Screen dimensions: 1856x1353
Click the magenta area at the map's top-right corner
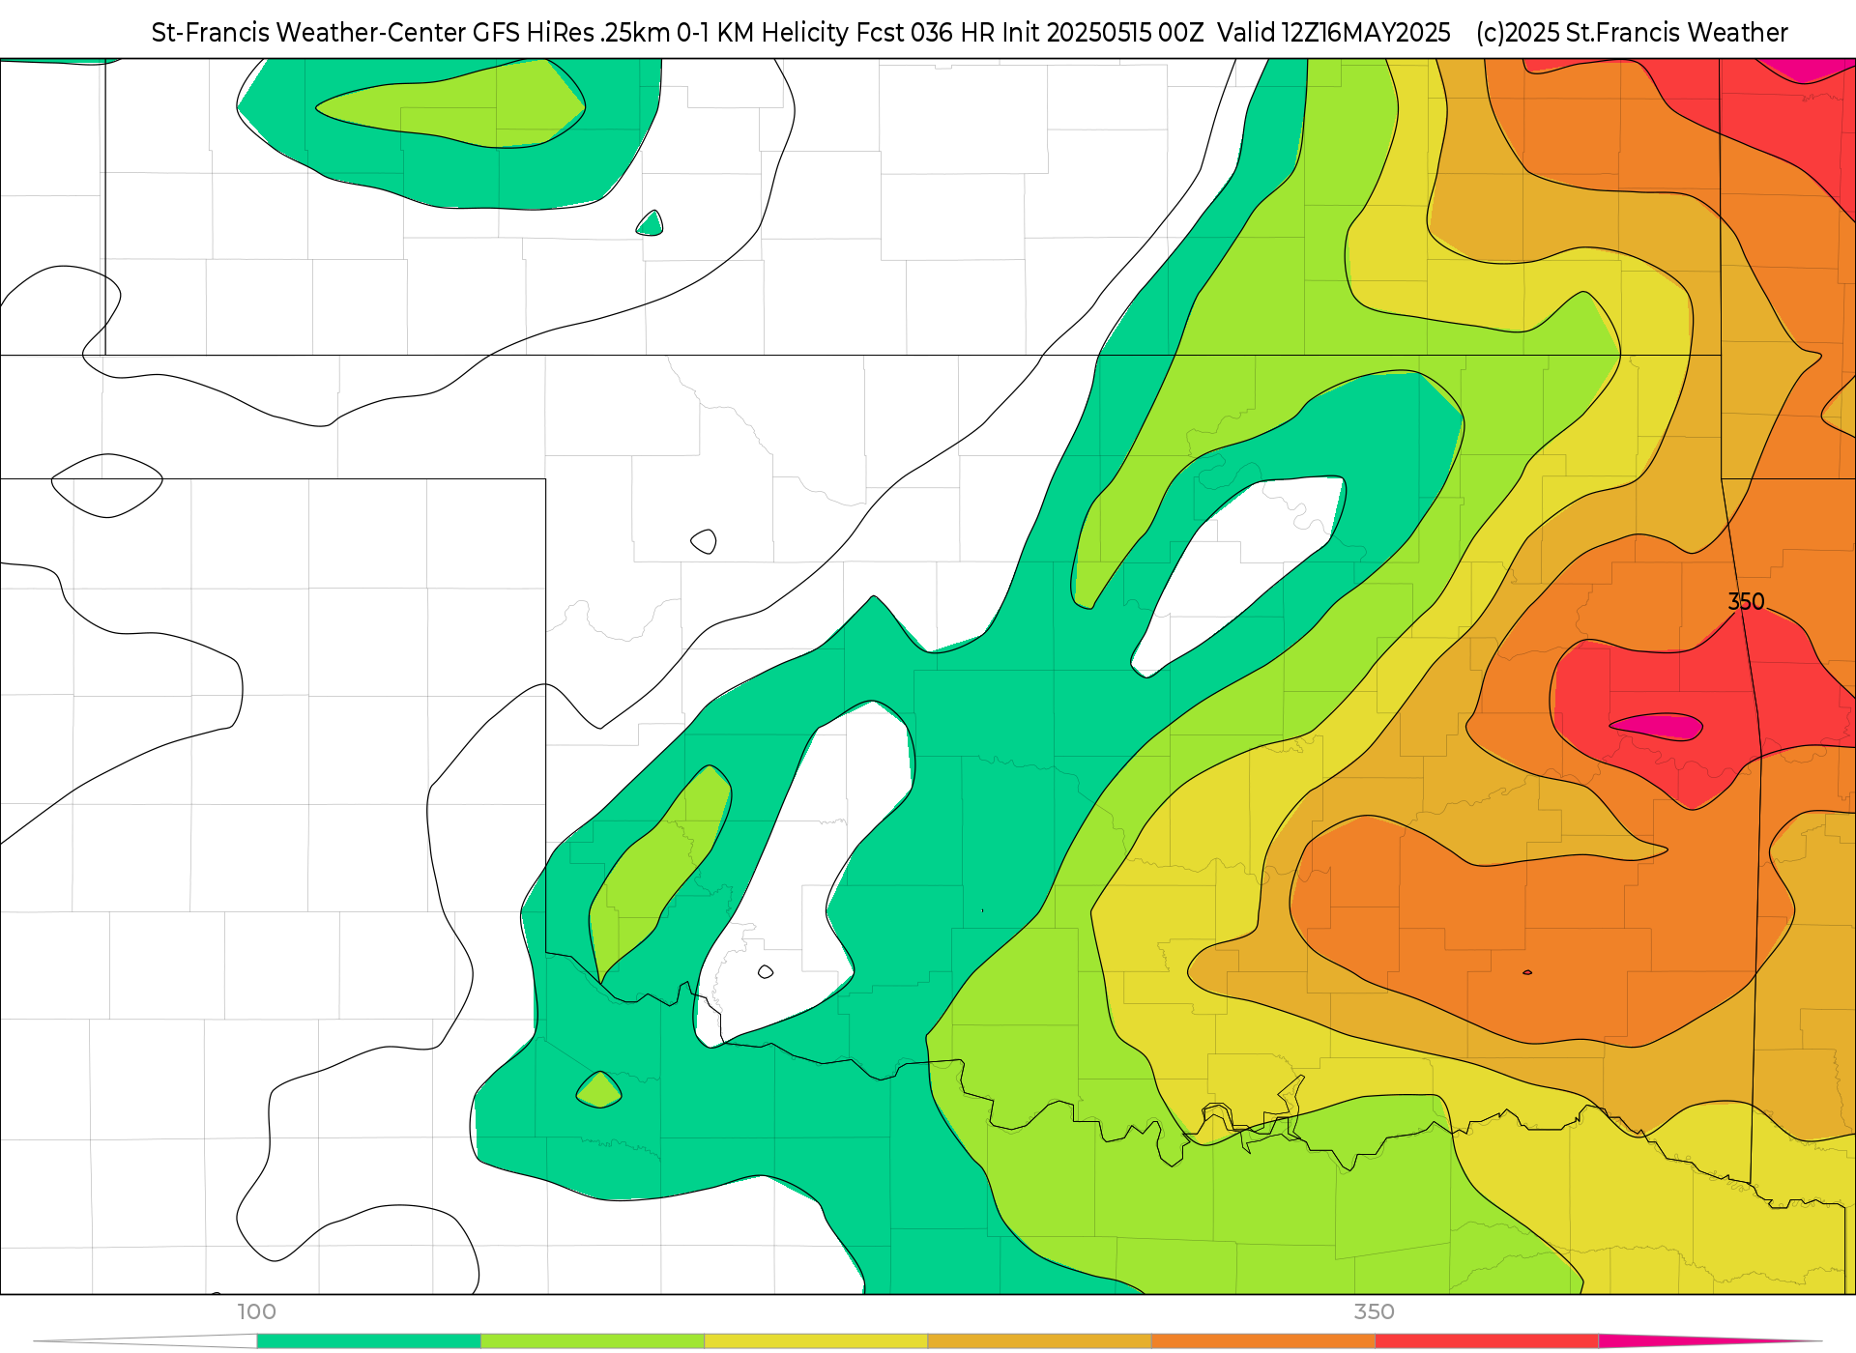(1806, 70)
